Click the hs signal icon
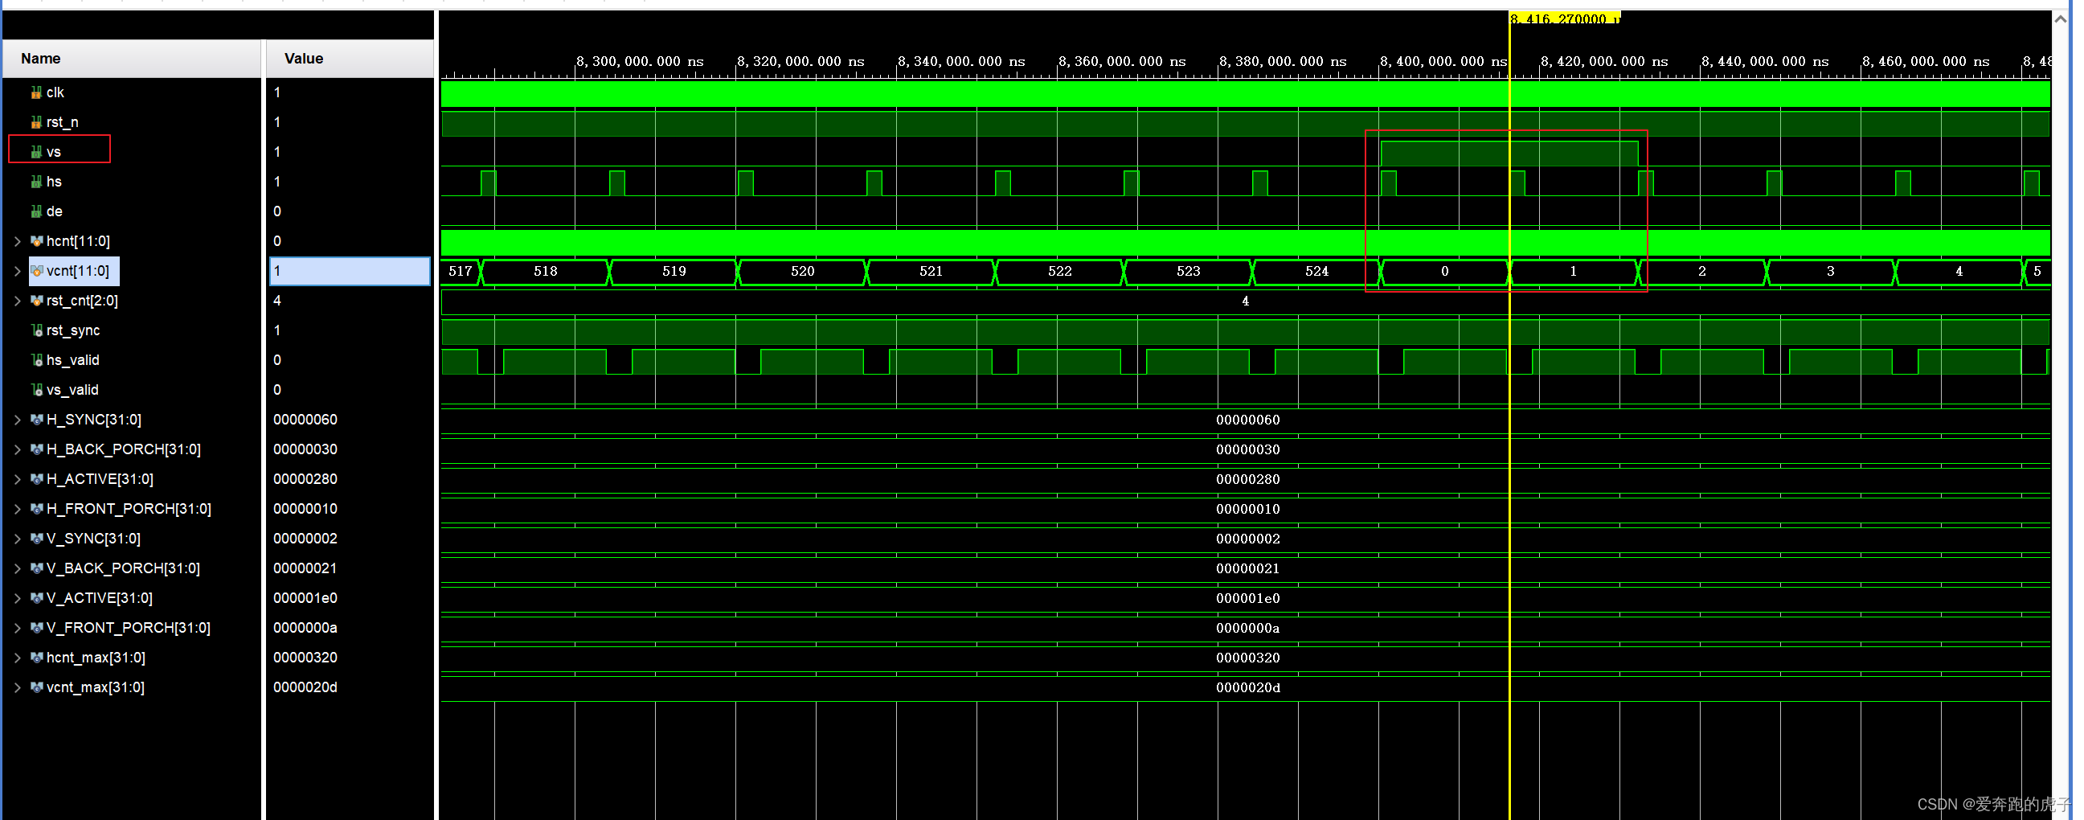Screen dimensions: 2084x820 click(x=36, y=182)
